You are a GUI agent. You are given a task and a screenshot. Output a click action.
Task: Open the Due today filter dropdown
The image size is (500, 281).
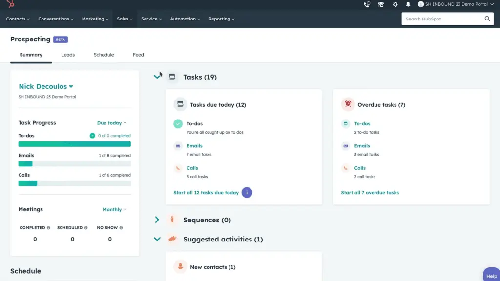[x=112, y=123]
